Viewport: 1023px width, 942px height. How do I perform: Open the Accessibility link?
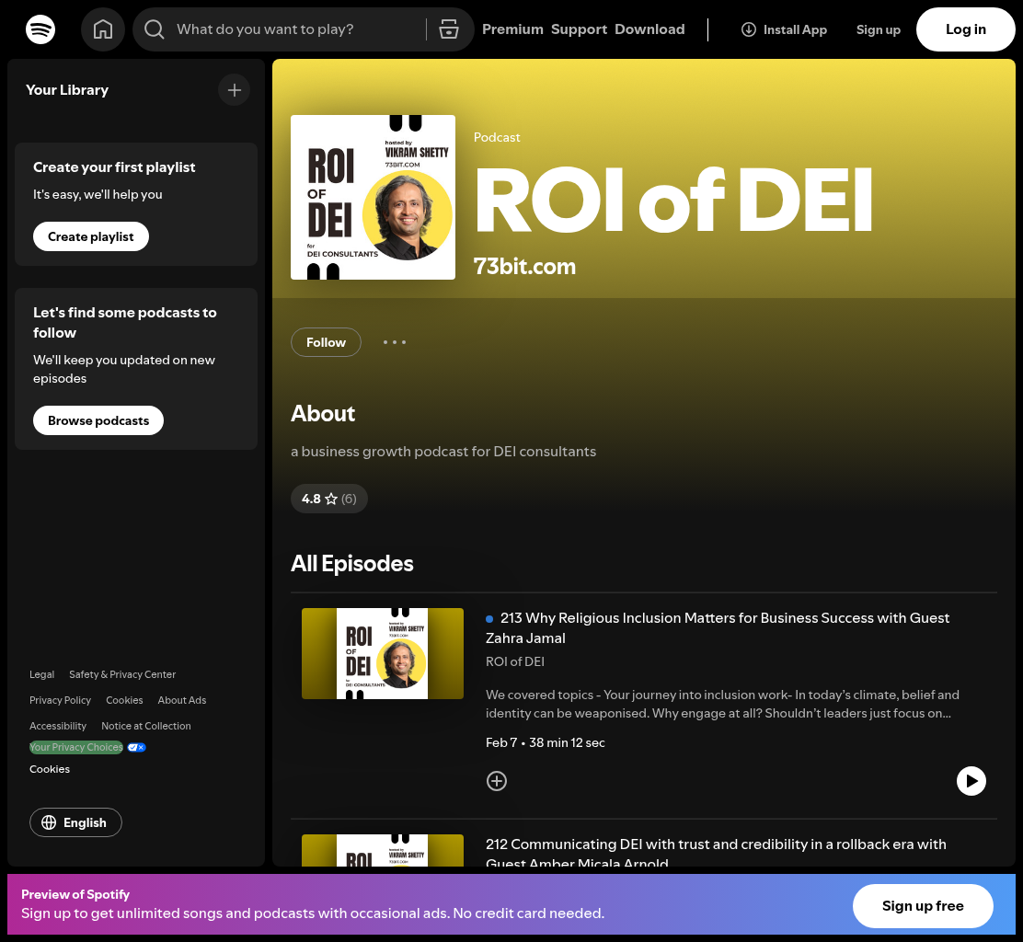coord(58,726)
